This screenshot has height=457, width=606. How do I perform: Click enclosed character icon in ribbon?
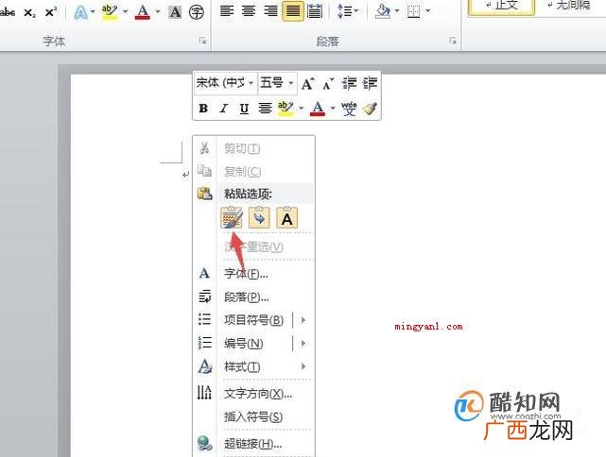coord(197,12)
